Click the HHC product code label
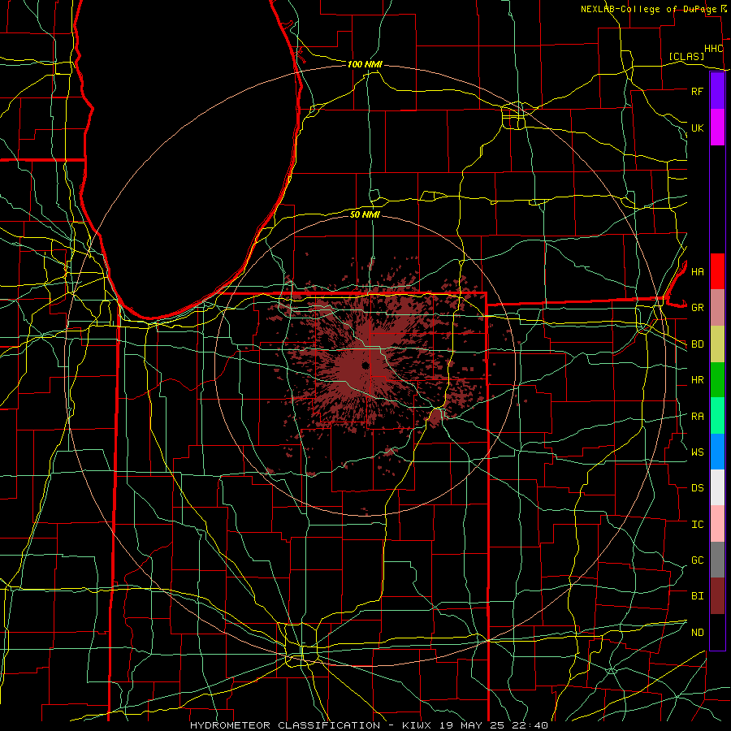Screen dimensions: 731x731 714,49
